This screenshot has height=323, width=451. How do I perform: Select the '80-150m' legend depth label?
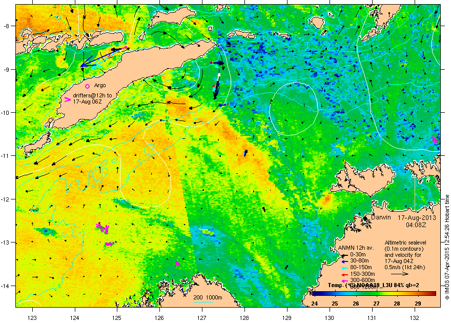pyautogui.click(x=361, y=268)
